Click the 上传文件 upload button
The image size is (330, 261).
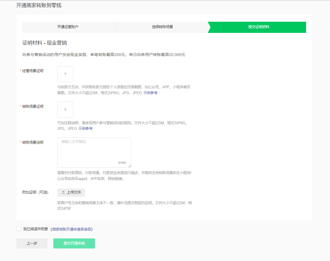coord(71,192)
